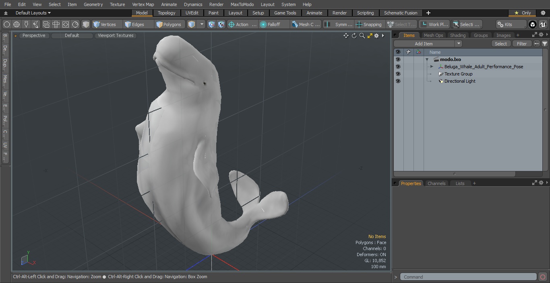Screen dimensions: 550x283
Task: Click the viewport rotate icon
Action: point(354,36)
